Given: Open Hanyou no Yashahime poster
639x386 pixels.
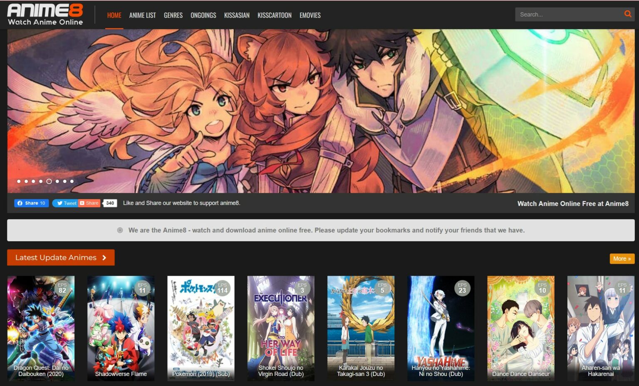Looking at the screenshot, I should (441, 328).
